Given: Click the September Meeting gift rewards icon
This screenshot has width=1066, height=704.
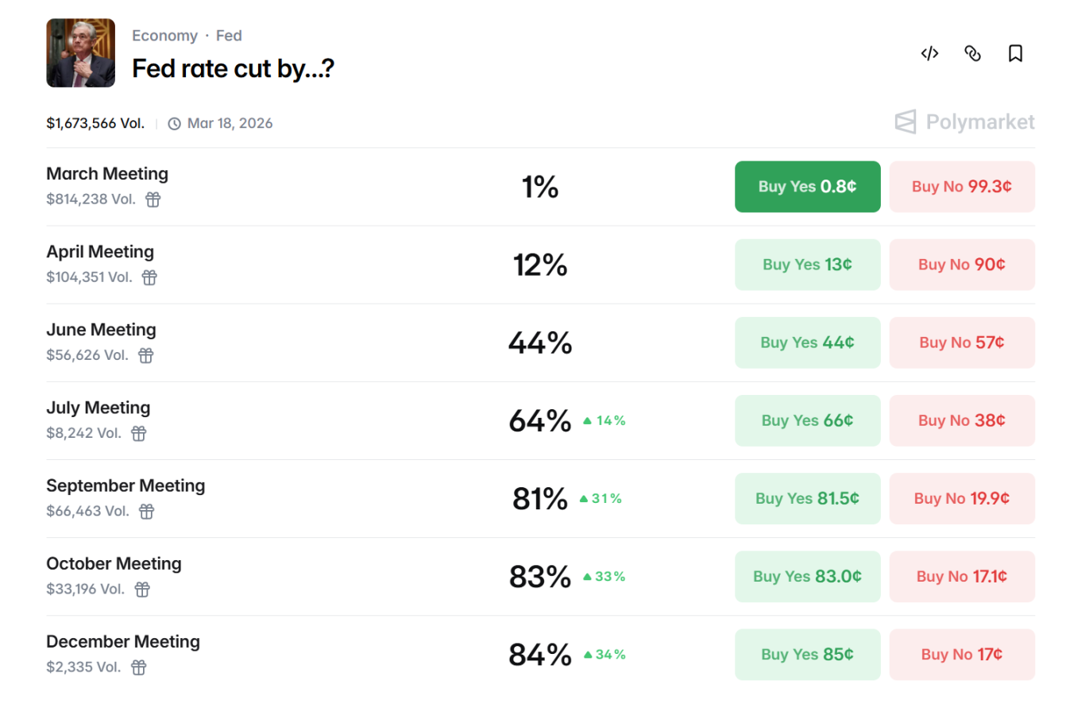Looking at the screenshot, I should tap(147, 511).
